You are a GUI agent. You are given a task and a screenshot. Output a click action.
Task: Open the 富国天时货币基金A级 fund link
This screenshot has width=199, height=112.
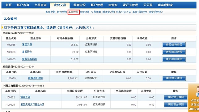point(32,104)
